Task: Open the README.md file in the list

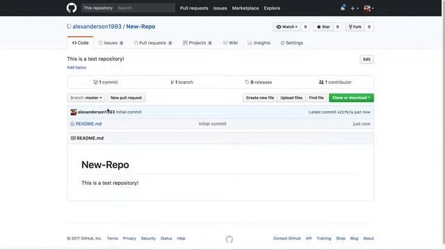Action: [88, 124]
